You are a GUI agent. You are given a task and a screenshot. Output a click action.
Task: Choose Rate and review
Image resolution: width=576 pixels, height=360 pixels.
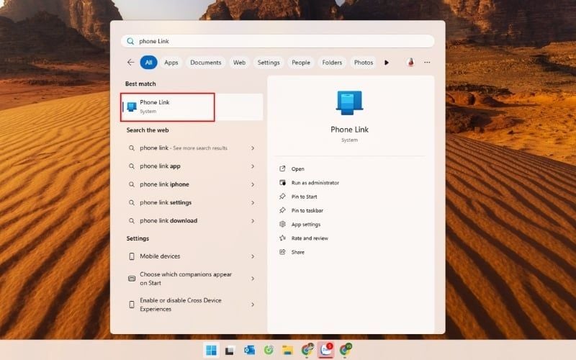click(x=310, y=238)
